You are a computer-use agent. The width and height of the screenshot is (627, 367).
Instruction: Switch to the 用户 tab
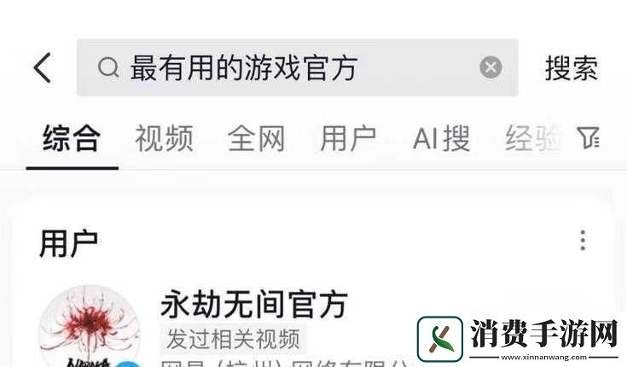(348, 138)
